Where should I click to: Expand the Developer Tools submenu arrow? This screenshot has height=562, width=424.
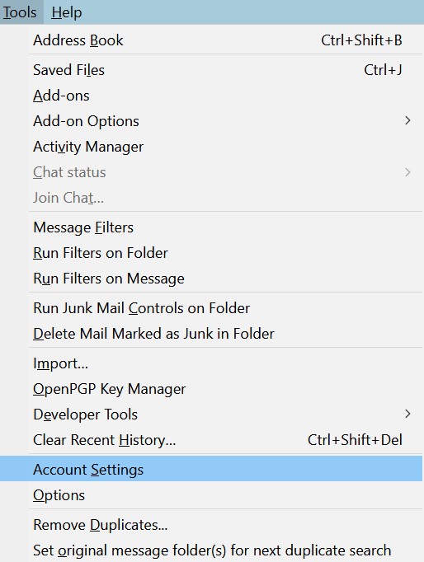tap(408, 414)
